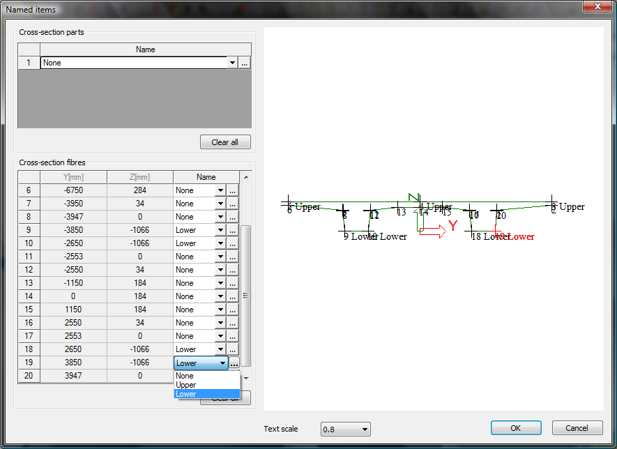Screen dimensions: 617x449
Task: Select the Y[mm] cell of row 10
Action: (74, 243)
